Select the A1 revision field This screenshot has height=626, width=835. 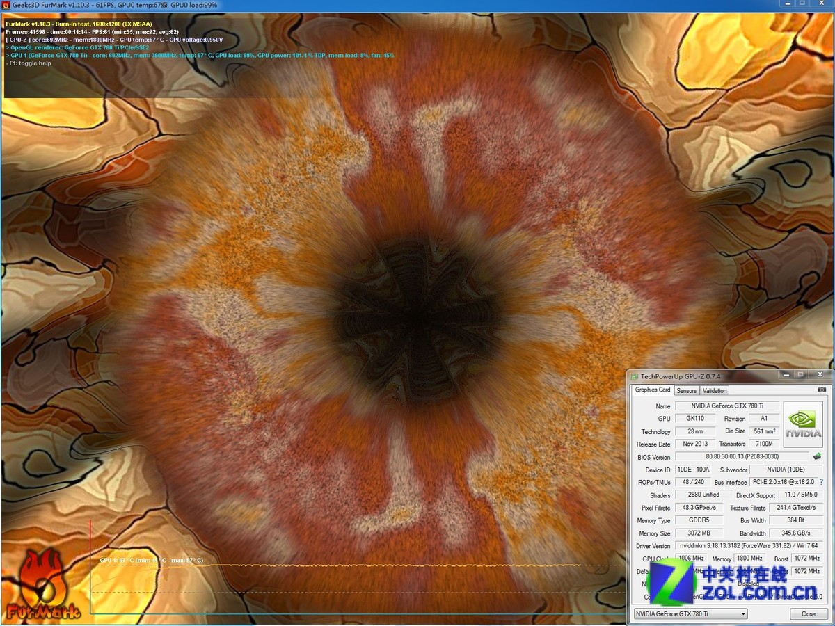(764, 419)
